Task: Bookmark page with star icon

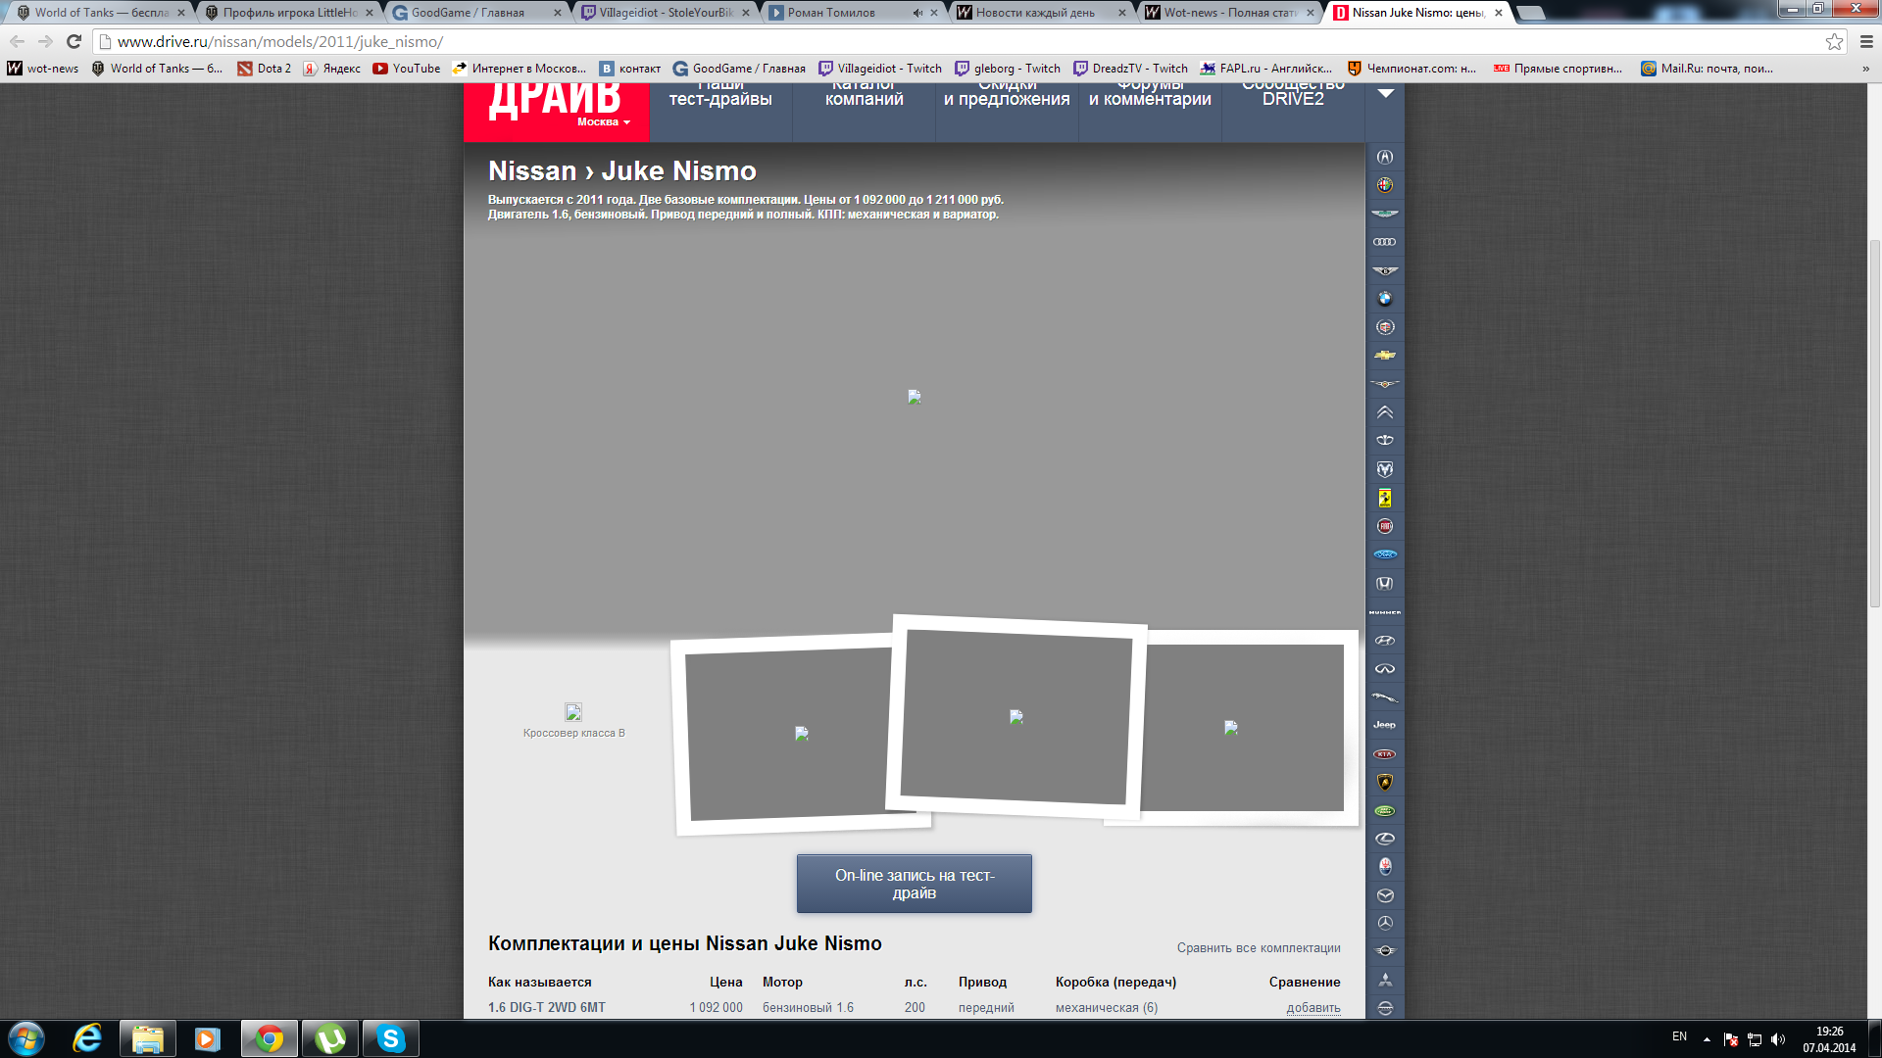Action: (1834, 42)
